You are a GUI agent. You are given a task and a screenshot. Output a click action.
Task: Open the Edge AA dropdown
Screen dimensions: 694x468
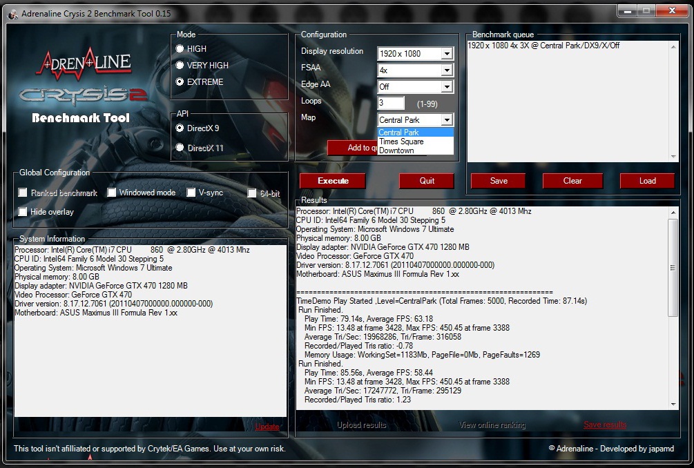click(447, 87)
